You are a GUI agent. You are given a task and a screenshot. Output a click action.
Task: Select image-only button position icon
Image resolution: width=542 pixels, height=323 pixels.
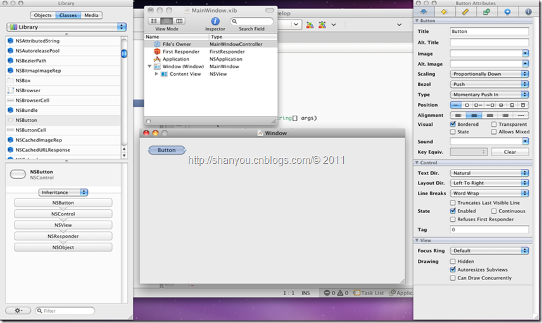[x=467, y=105]
